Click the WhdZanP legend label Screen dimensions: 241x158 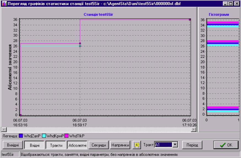(32, 136)
